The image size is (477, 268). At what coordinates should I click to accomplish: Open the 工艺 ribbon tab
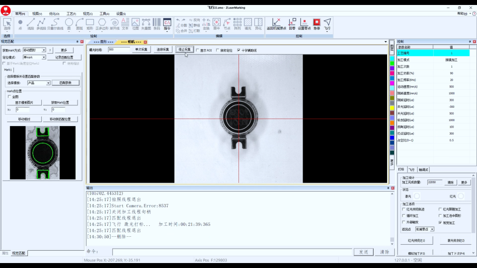pyautogui.click(x=71, y=14)
